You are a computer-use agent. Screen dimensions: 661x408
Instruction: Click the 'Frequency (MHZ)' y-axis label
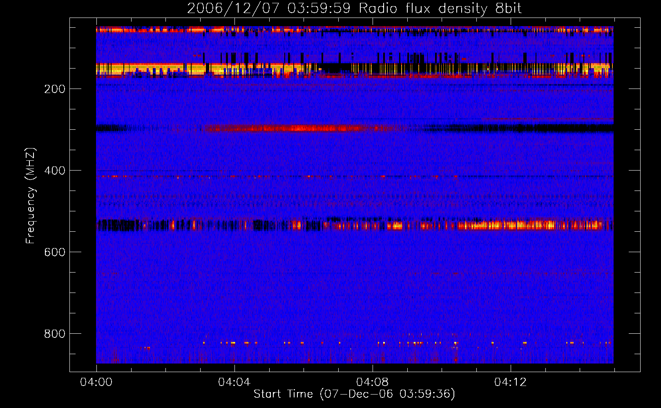pos(31,196)
